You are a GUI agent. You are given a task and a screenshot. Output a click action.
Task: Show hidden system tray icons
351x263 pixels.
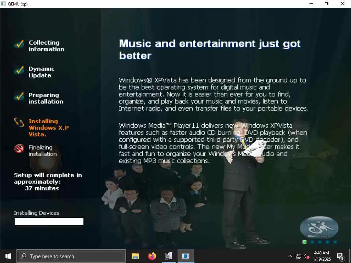290,256
